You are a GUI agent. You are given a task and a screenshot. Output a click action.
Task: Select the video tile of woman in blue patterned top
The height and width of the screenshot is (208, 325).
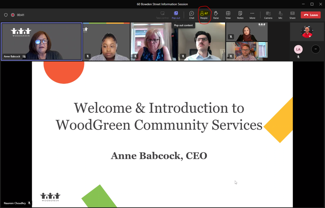pyautogui.click(x=154, y=42)
